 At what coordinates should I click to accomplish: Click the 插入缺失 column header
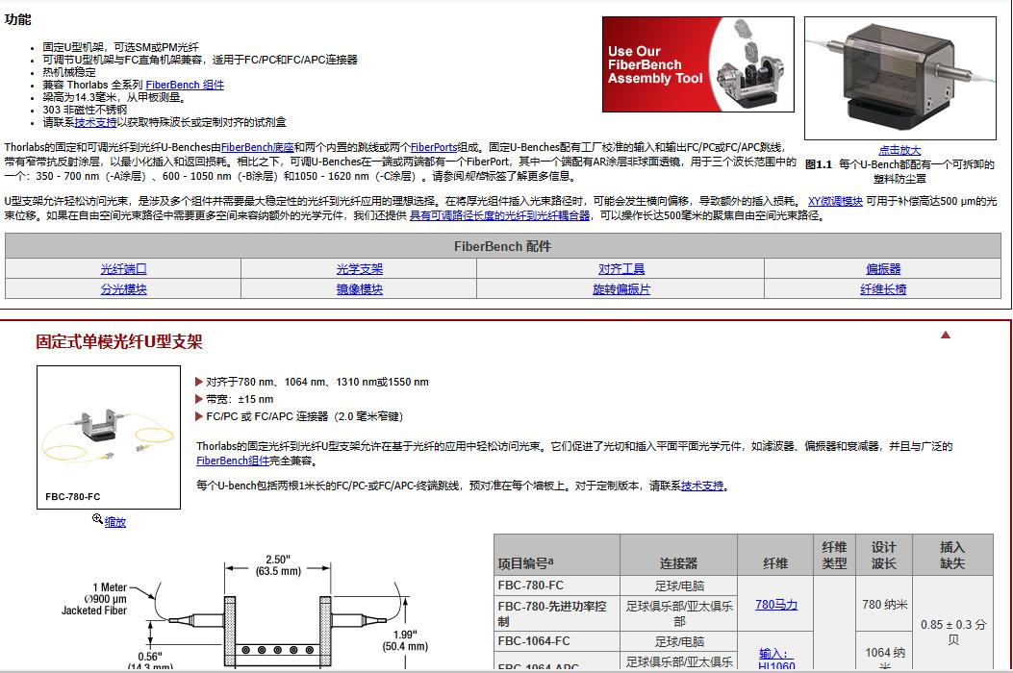(953, 555)
